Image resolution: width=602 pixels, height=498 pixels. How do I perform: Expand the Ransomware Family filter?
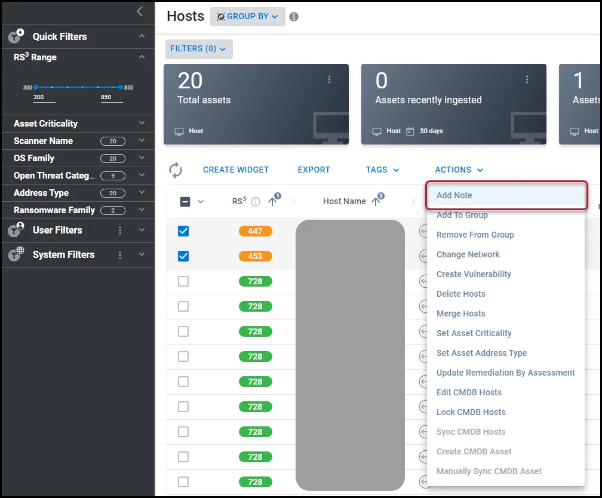pyautogui.click(x=142, y=210)
